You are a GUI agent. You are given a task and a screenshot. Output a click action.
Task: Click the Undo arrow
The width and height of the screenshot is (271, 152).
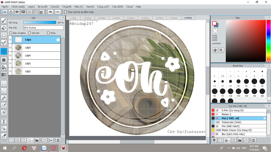51,12
